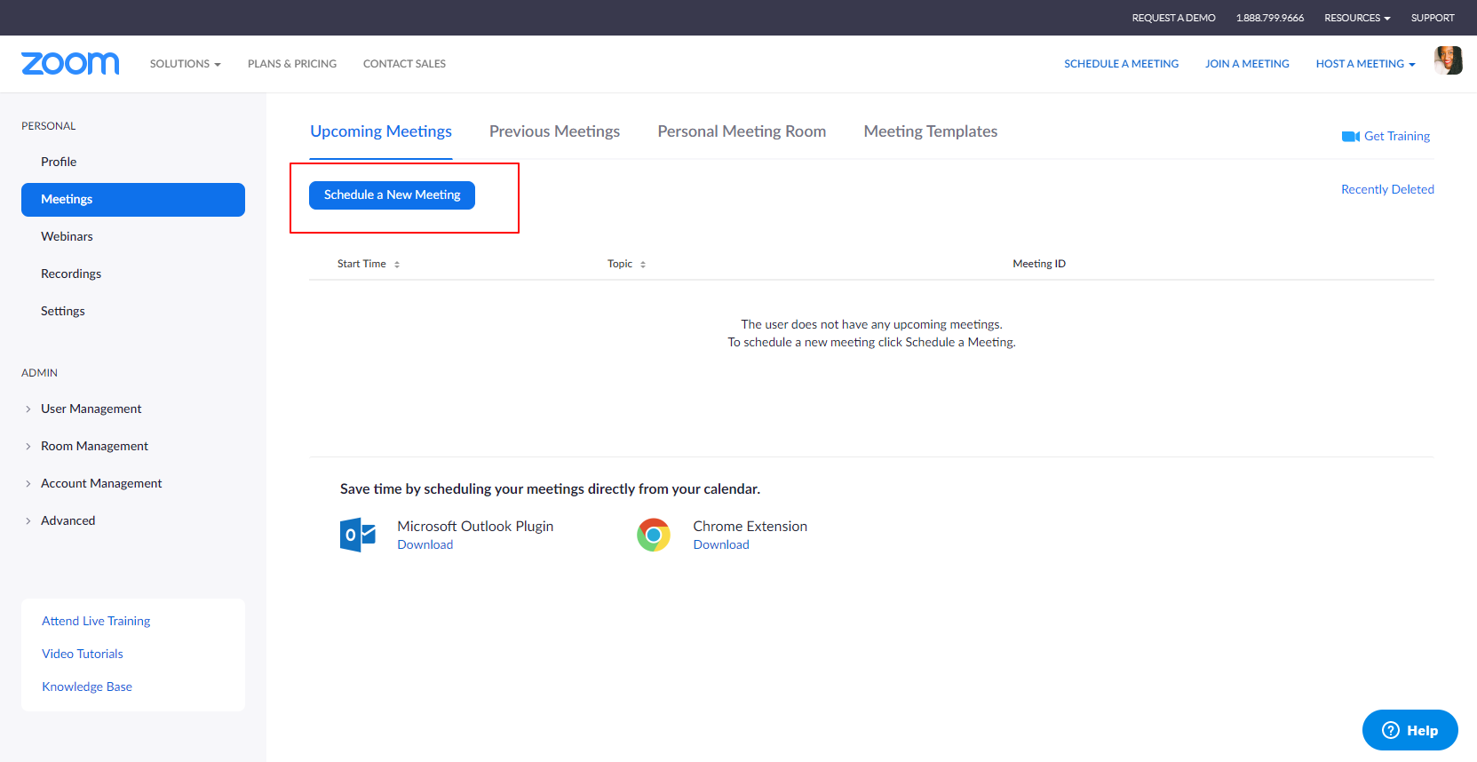Switch to Personal Meeting Room tab
Viewport: 1477px width, 762px height.
pyautogui.click(x=742, y=131)
